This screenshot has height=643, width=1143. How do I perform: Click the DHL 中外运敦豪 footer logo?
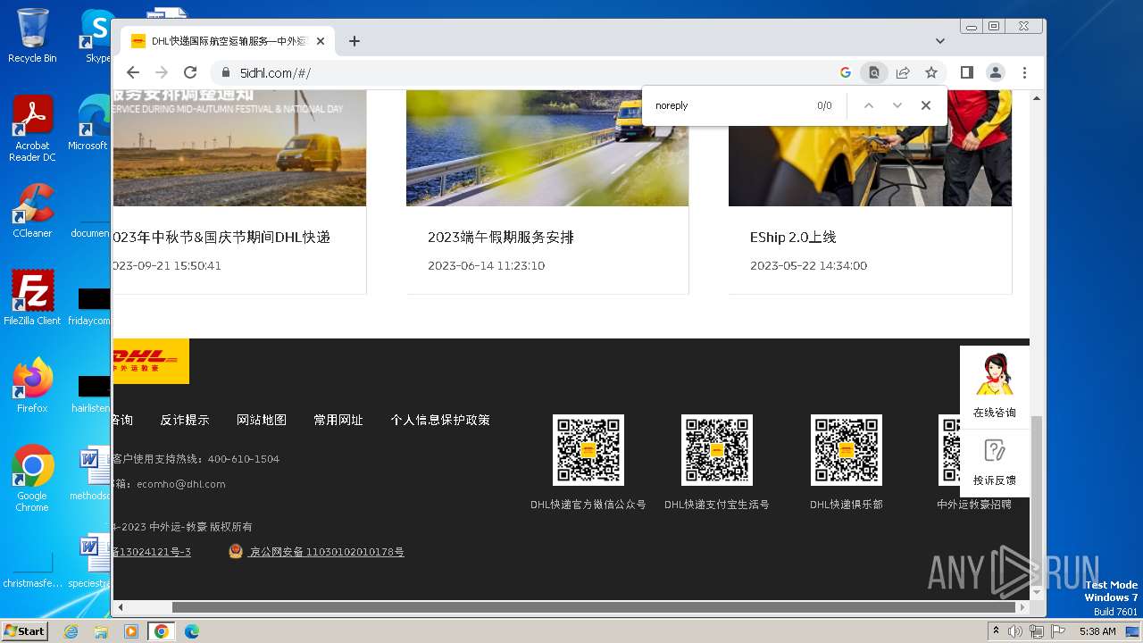pyautogui.click(x=151, y=361)
